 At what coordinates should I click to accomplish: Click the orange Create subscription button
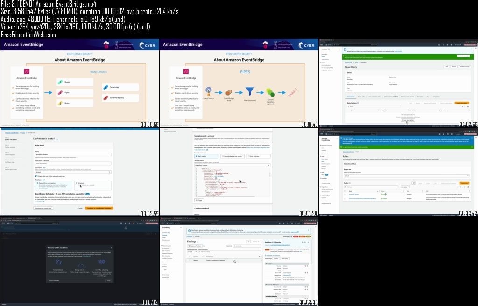click(462, 103)
